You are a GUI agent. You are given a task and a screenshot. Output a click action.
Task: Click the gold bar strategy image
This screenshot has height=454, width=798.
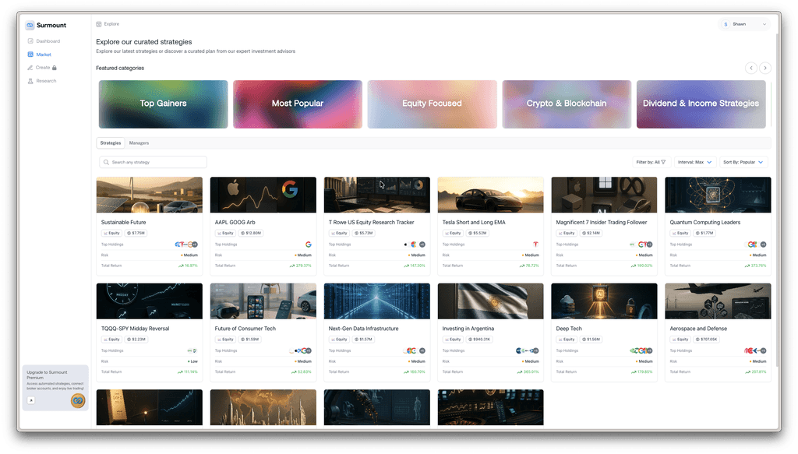[149, 407]
